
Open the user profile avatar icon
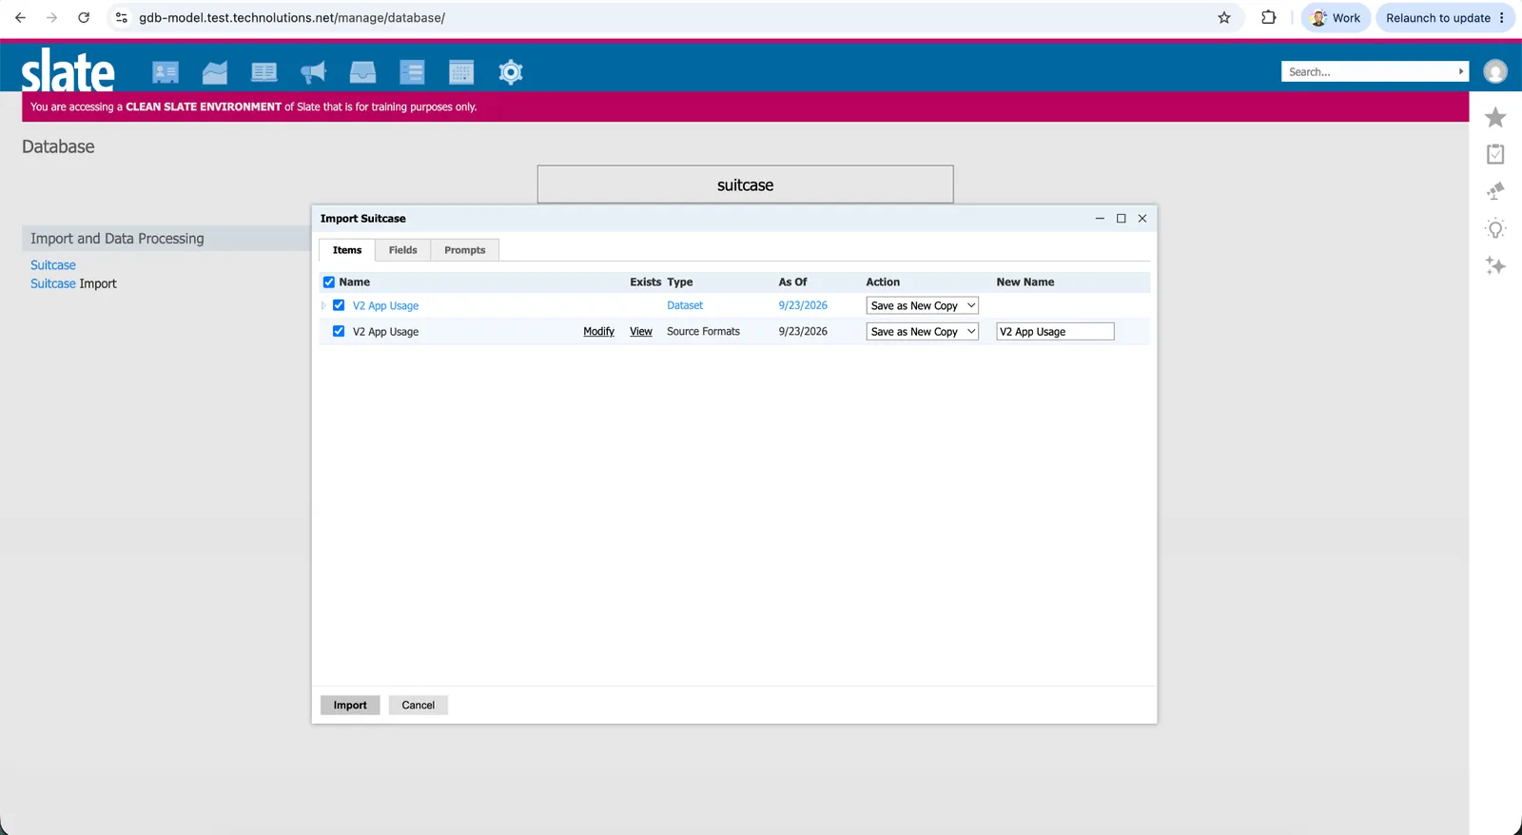coord(1495,71)
